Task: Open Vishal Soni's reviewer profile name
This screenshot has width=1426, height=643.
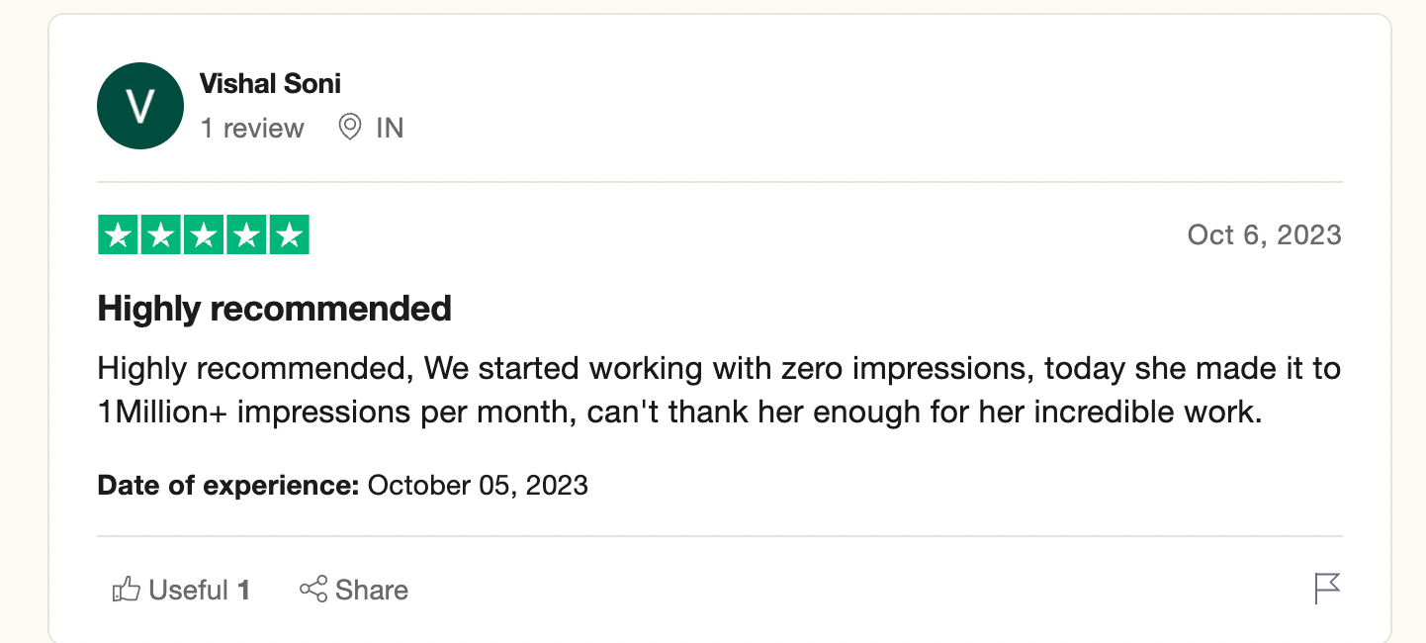Action: (270, 83)
